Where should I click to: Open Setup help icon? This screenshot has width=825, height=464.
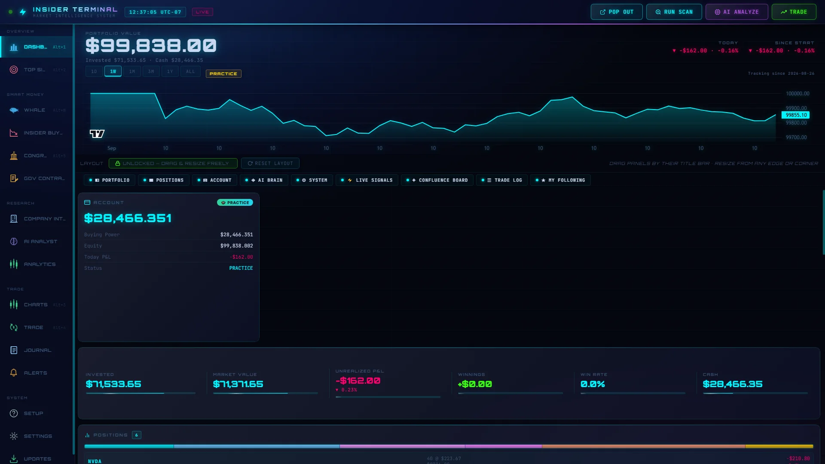click(14, 413)
